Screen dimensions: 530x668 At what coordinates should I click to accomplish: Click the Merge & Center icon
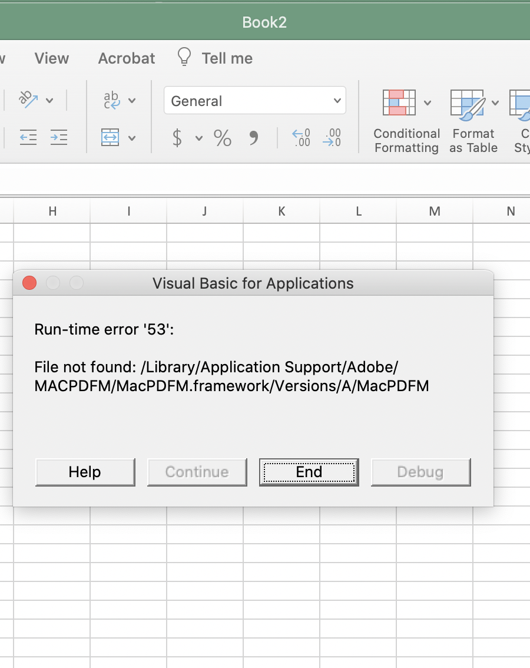[x=110, y=137]
